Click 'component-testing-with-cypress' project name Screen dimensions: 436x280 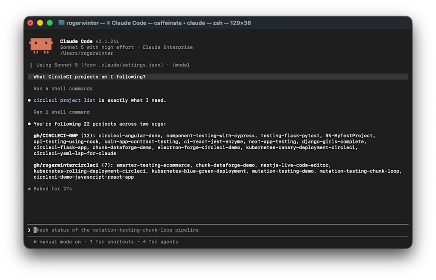210,136
